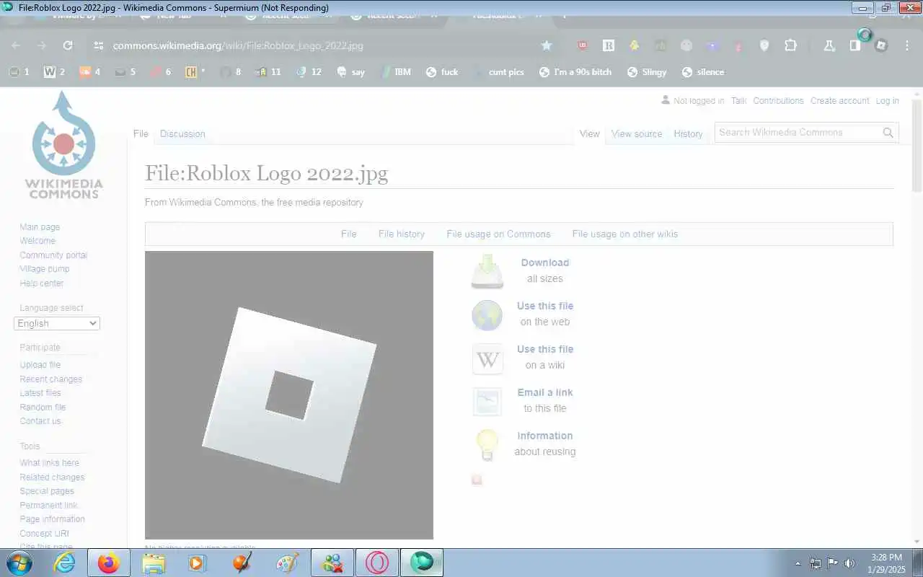
Task: Open the R extension icon in toolbar
Action: pyautogui.click(x=609, y=45)
